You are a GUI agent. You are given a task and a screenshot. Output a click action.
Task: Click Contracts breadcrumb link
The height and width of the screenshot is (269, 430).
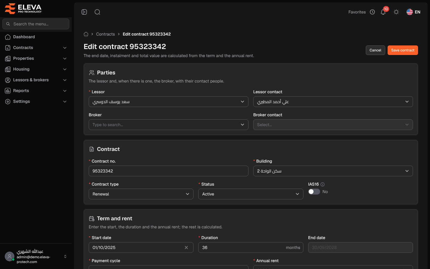click(x=105, y=34)
